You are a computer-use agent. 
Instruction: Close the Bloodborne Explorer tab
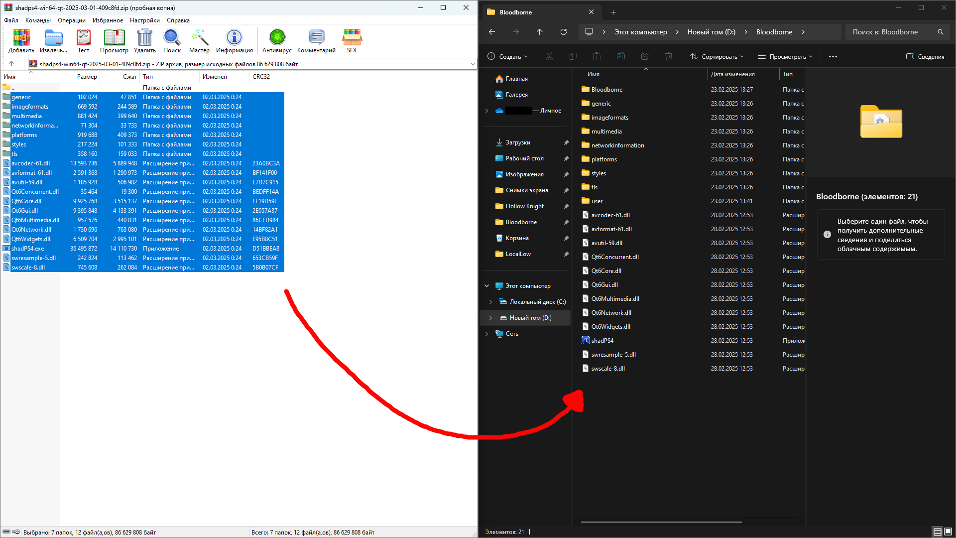591,12
